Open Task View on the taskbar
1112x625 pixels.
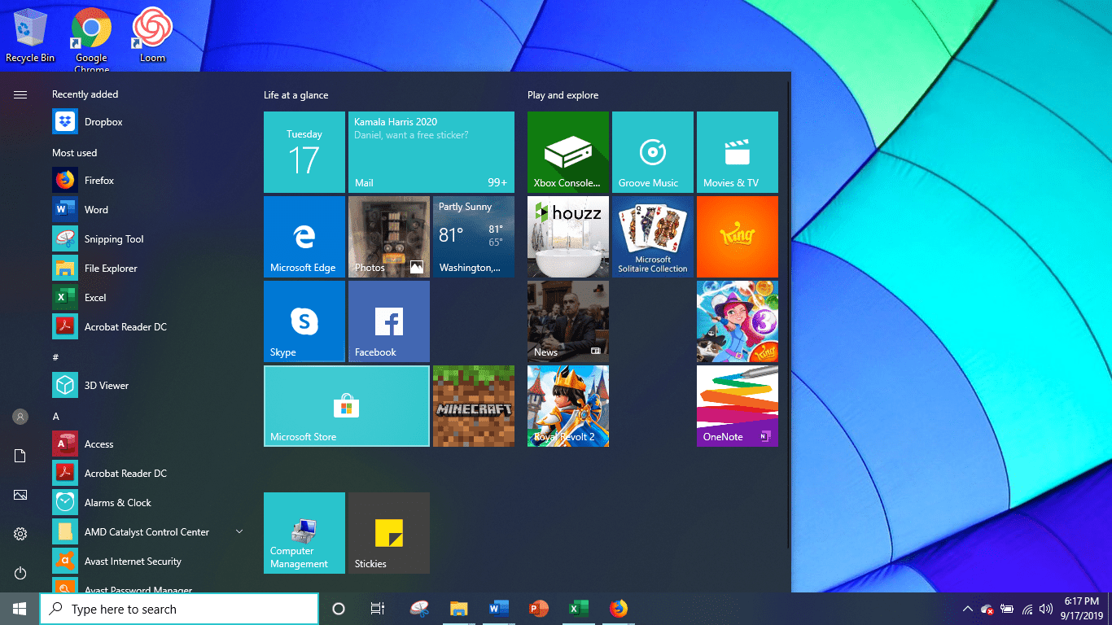378,609
